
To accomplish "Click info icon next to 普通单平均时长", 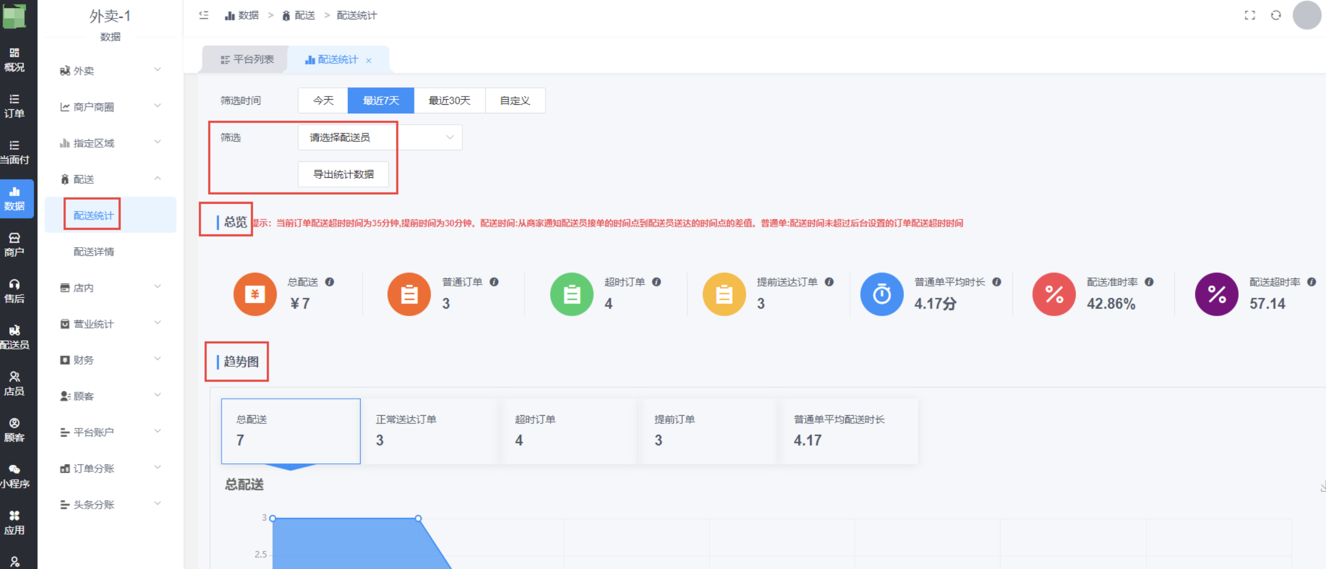I will 997,281.
